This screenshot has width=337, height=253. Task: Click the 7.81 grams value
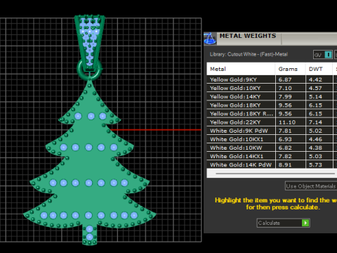[285, 131]
